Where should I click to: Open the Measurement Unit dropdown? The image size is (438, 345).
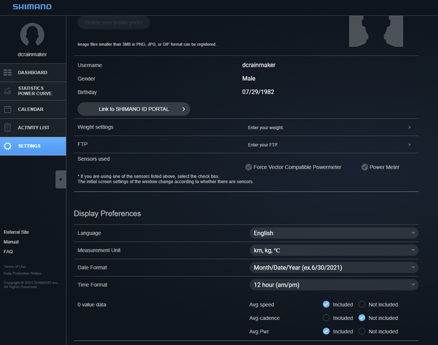[334, 250]
